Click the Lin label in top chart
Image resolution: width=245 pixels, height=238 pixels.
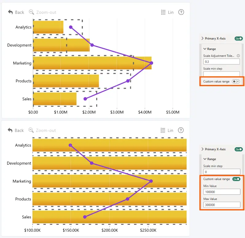pyautogui.click(x=171, y=12)
